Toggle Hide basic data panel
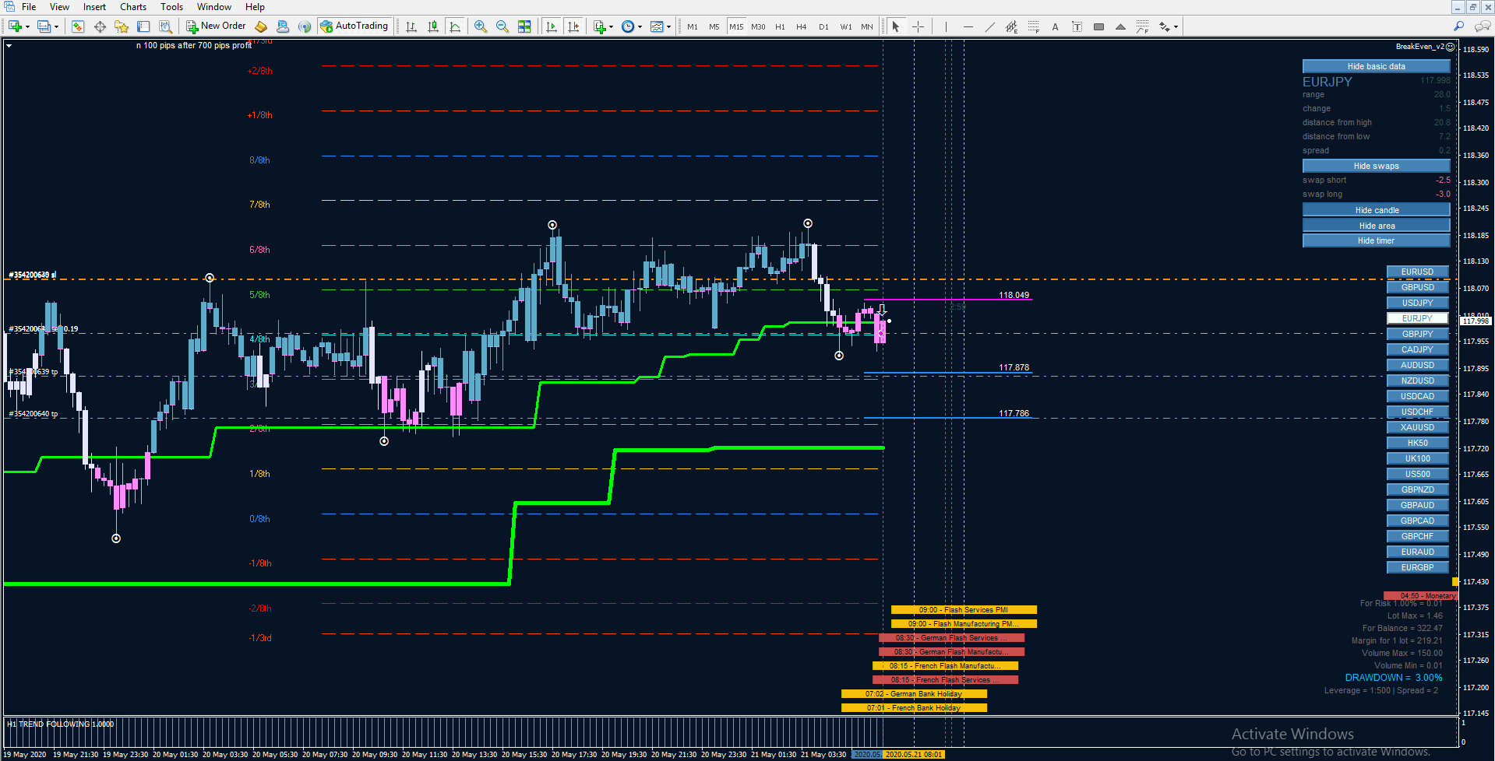This screenshot has width=1495, height=761. (1376, 66)
